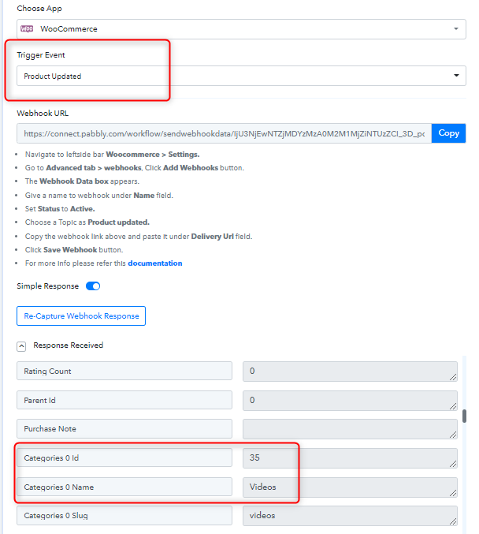Select the Parent Id label field
479x534 pixels.
124,400
